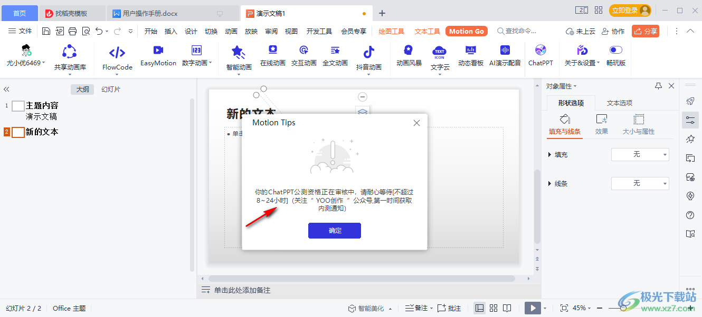Expand the 填充 fill section
The width and height of the screenshot is (702, 317).
[551, 155]
